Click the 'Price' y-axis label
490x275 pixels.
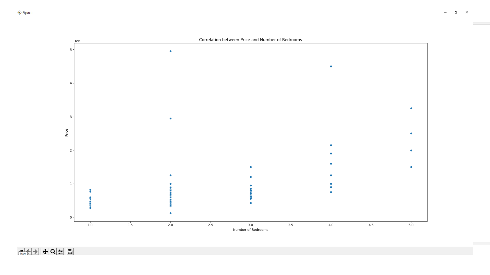(x=66, y=133)
